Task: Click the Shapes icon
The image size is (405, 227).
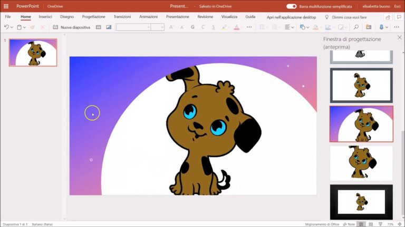Action: point(303,27)
